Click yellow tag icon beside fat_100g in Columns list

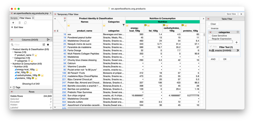point(27,72)
